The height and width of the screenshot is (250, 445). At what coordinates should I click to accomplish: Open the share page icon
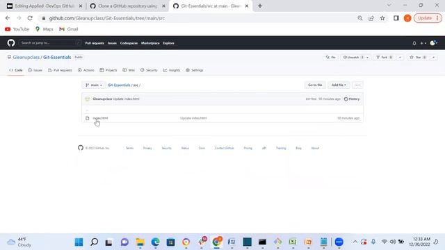click(371, 18)
